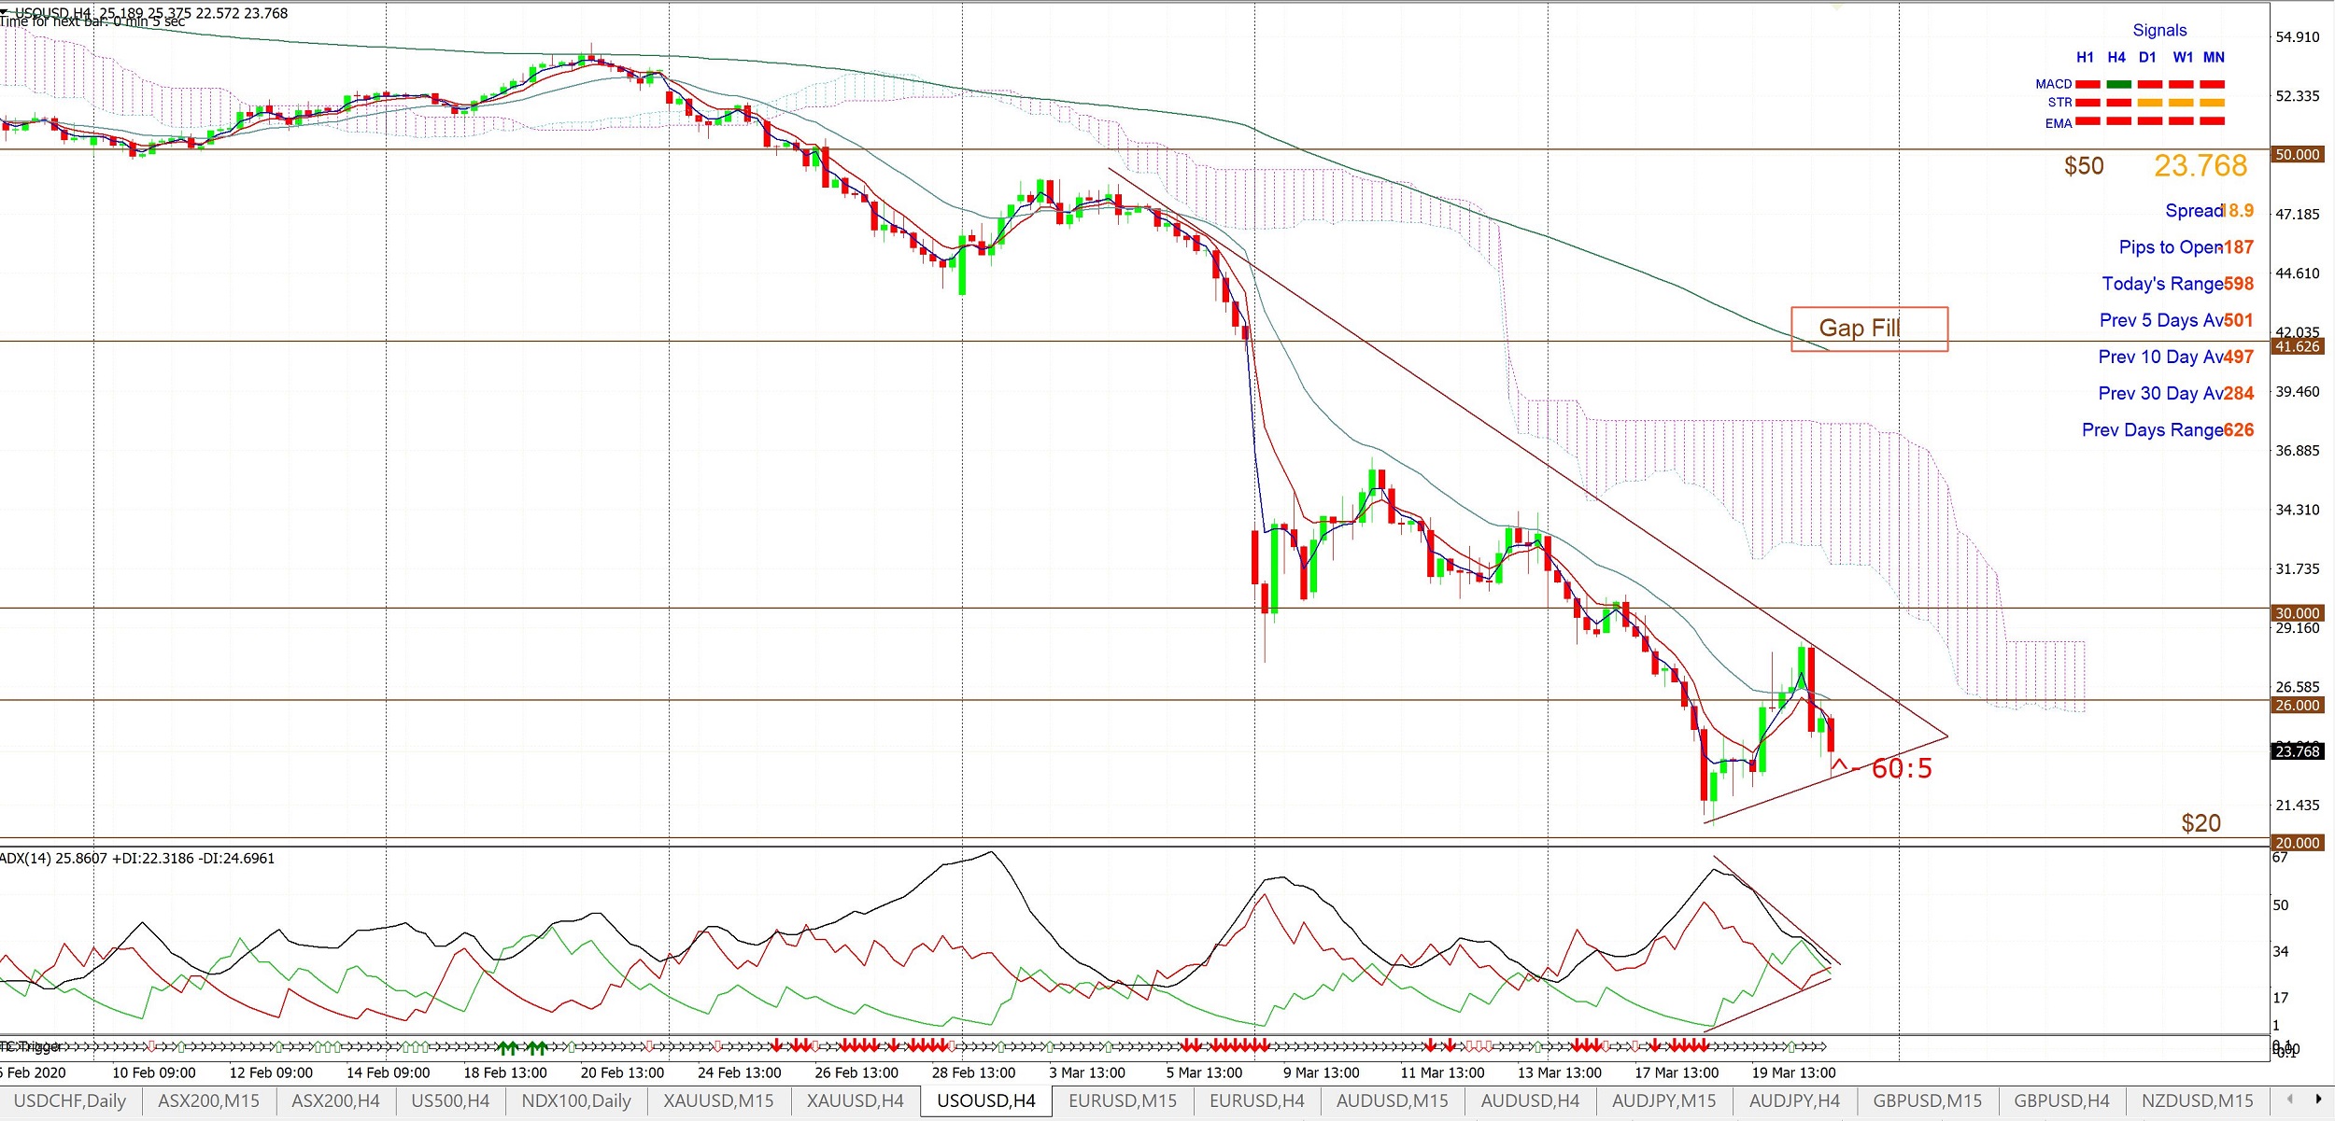Open the AUDUSD,H4 chart tab

coord(1530,1100)
